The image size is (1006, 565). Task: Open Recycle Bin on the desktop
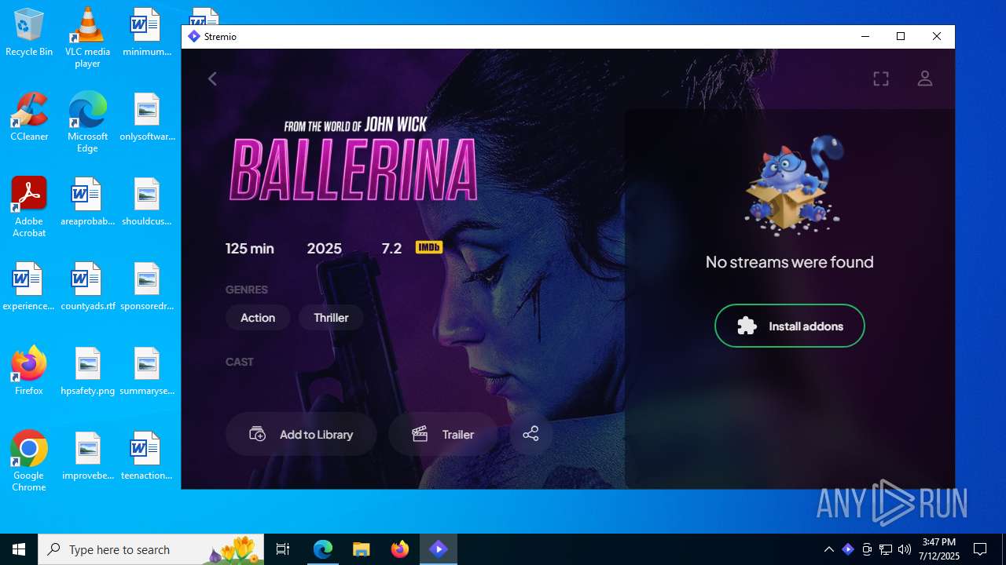[29, 34]
